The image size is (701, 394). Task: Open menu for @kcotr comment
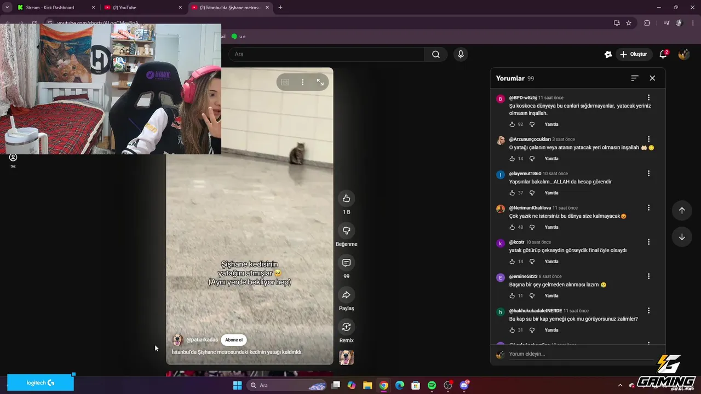[x=649, y=242]
